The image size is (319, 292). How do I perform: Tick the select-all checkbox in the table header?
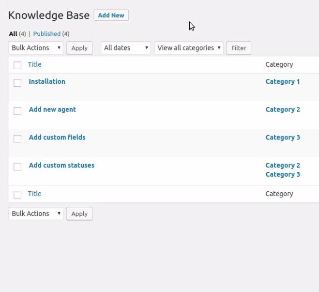coord(17,65)
